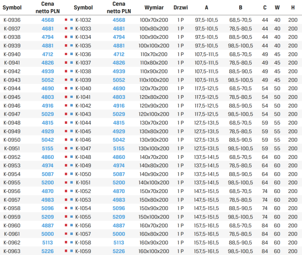
Task: Select symbol K-1033
Action: (x=83, y=29)
